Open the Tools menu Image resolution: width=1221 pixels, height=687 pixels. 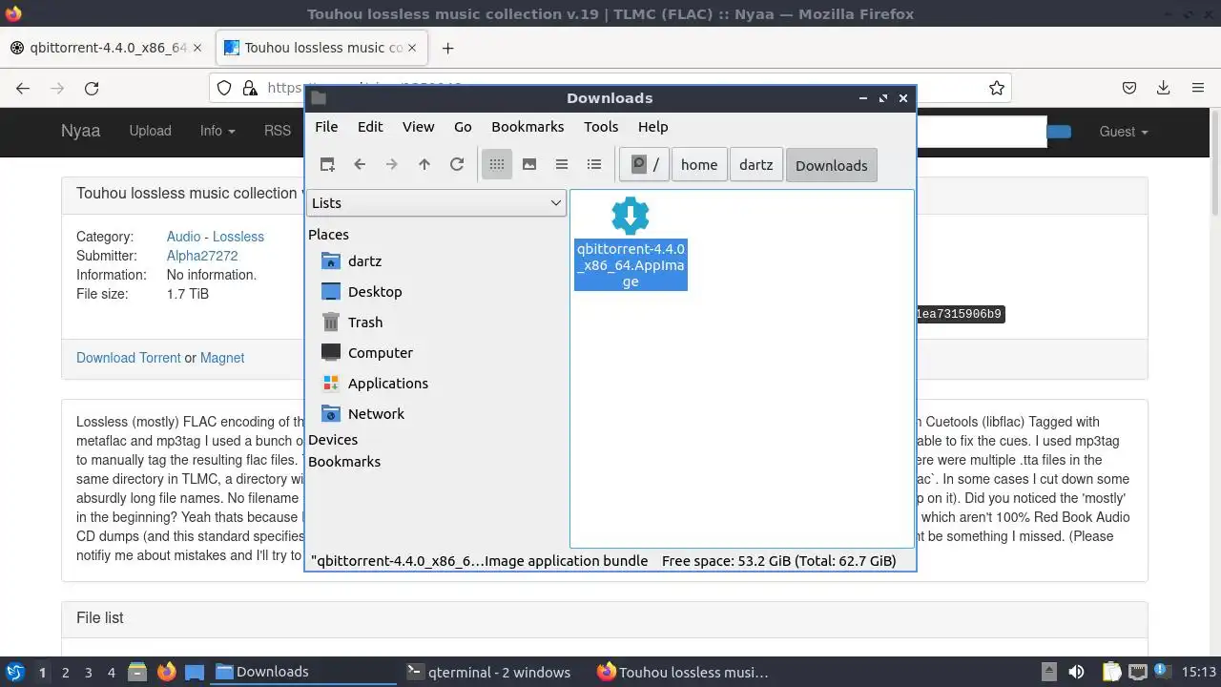click(x=601, y=126)
